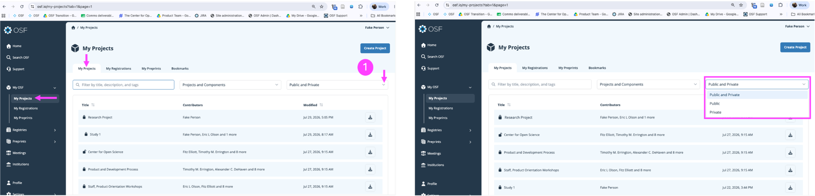Open the apps grid icon in the left bookmarks bar
Image resolution: width=815 pixels, height=196 pixels.
(4, 16)
